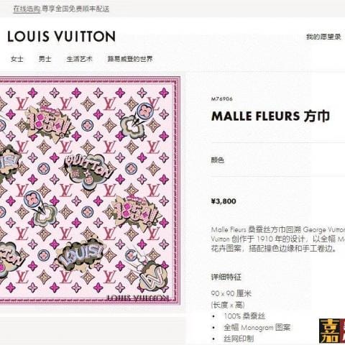The width and height of the screenshot is (345, 345).
Task: Click the 颜色 color selection row
Action: [278, 160]
